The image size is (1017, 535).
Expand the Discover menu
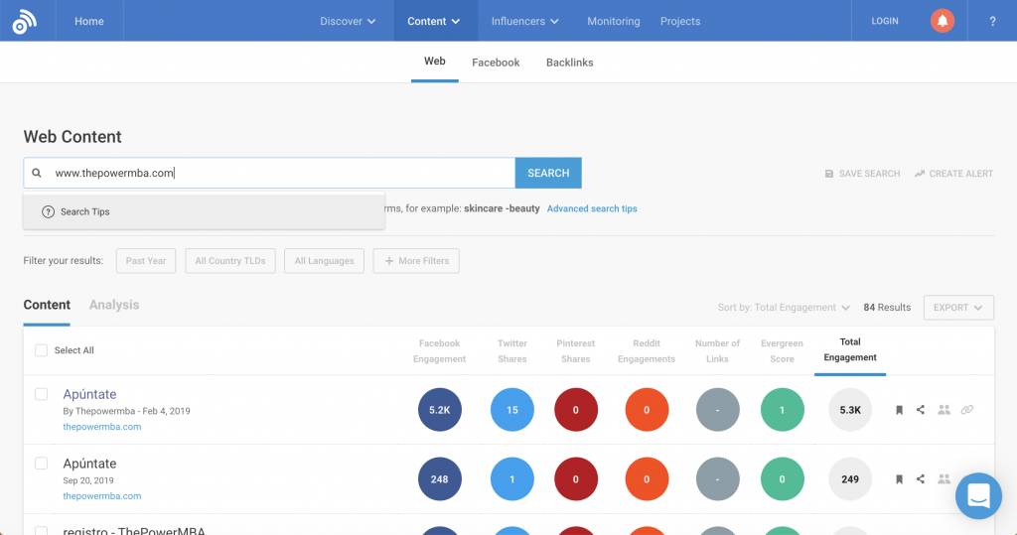click(x=348, y=22)
